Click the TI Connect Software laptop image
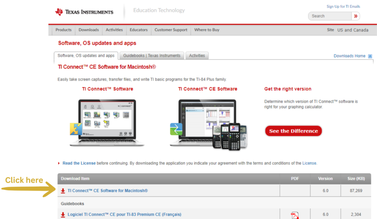The height and width of the screenshot is (219, 377). point(107,122)
